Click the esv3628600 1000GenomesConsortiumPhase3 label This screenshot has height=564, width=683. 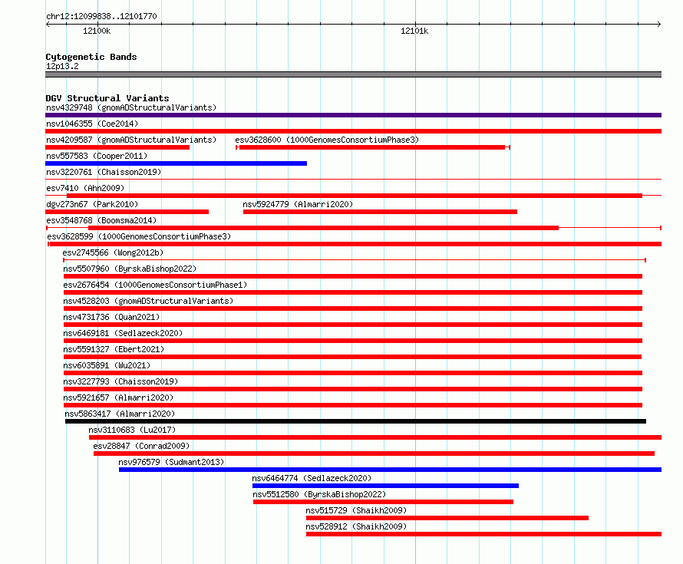[327, 140]
